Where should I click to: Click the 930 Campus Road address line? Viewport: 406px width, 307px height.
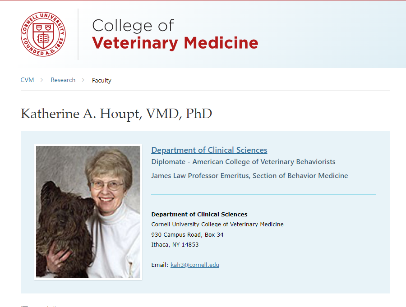187,235
